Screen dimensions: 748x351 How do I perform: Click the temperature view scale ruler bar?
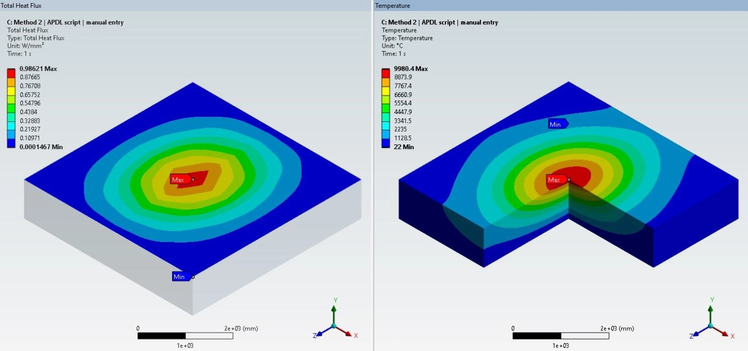[x=561, y=336]
